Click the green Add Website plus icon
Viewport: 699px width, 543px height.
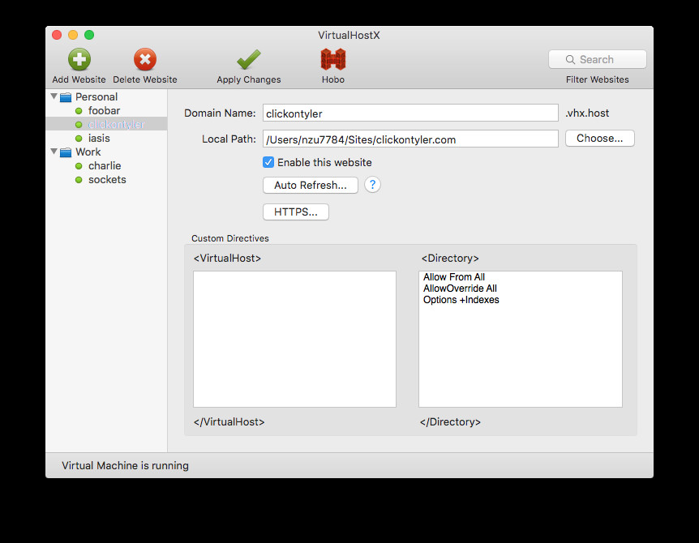[79, 59]
